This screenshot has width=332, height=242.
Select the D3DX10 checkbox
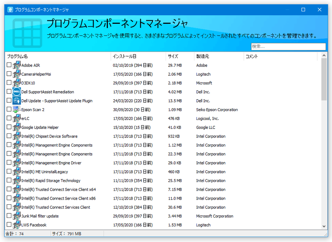point(9,83)
